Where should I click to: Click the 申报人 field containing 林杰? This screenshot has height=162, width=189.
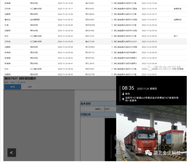pyautogui.click(x=110, y=109)
